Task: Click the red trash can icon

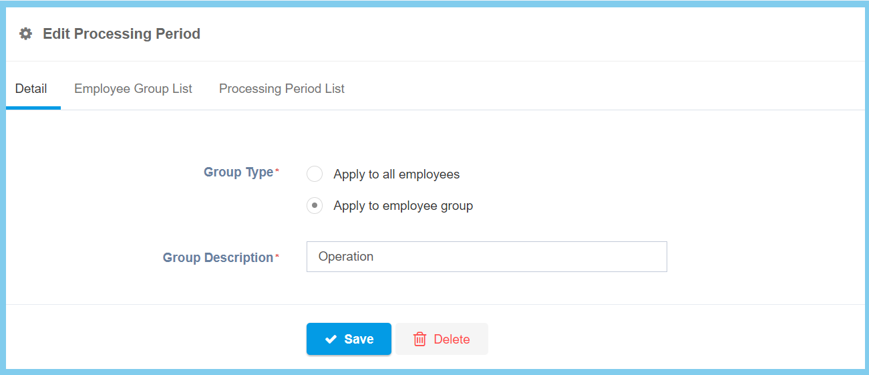Action: (419, 340)
